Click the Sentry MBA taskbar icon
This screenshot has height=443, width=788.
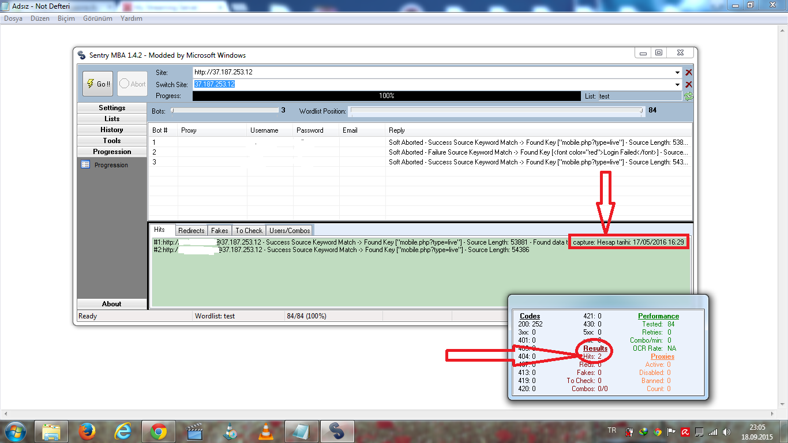[x=336, y=431]
